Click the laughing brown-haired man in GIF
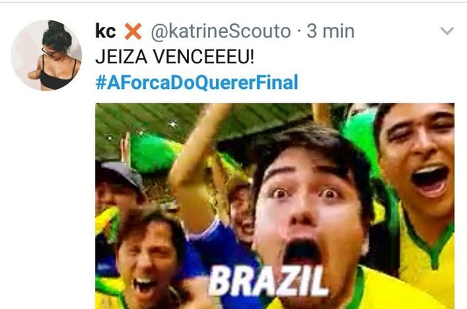The image size is (467, 309). tap(149, 262)
